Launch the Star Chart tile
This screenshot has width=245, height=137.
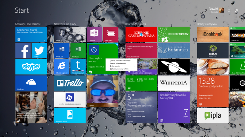(174, 67)
